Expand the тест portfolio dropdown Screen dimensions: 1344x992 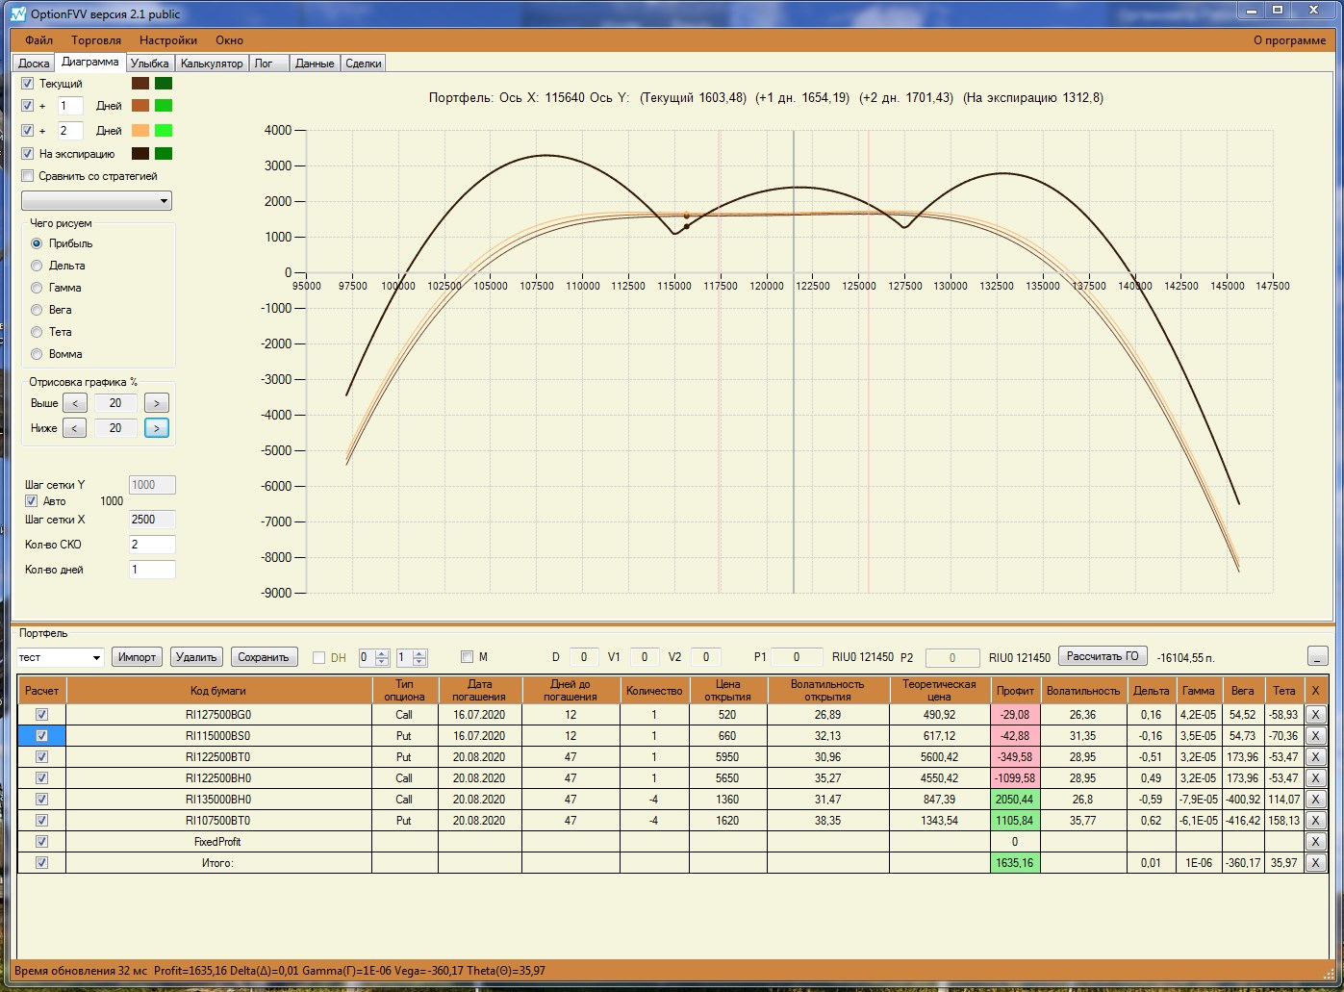(95, 658)
